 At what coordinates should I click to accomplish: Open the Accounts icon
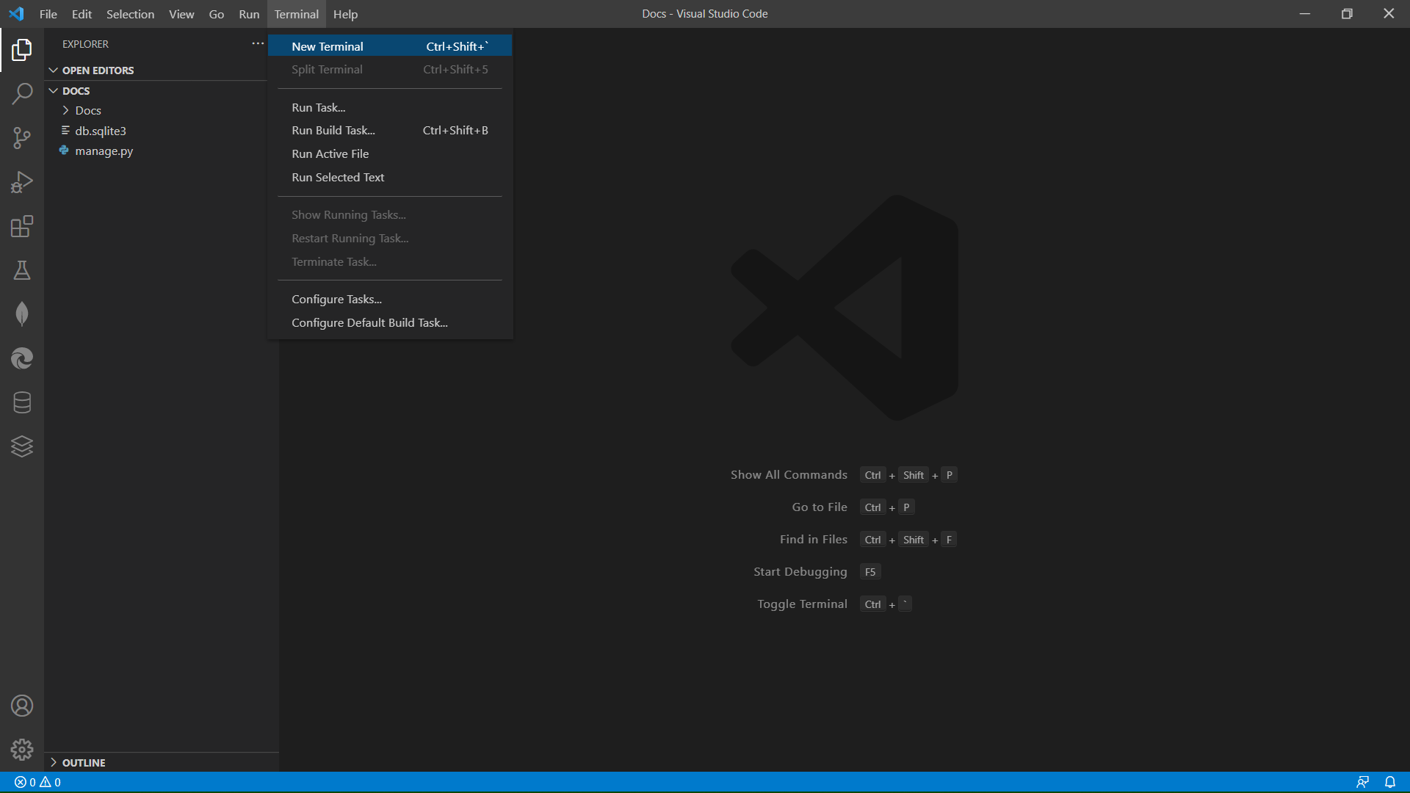(22, 706)
